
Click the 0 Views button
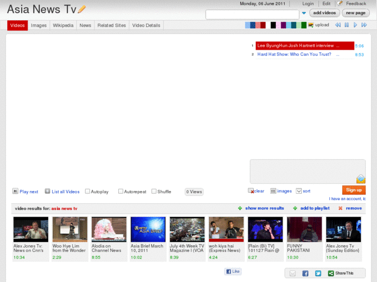[194, 192]
